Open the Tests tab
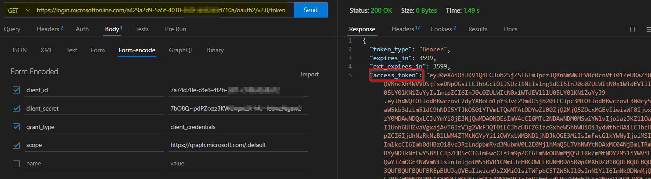Image resolution: width=651 pixels, height=179 pixels. click(x=142, y=29)
